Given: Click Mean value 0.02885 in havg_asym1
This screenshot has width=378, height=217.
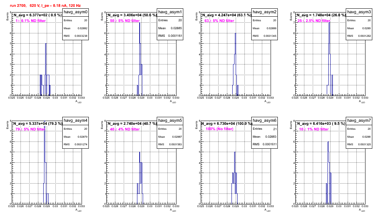Looking at the screenshot, I should 176,28.
